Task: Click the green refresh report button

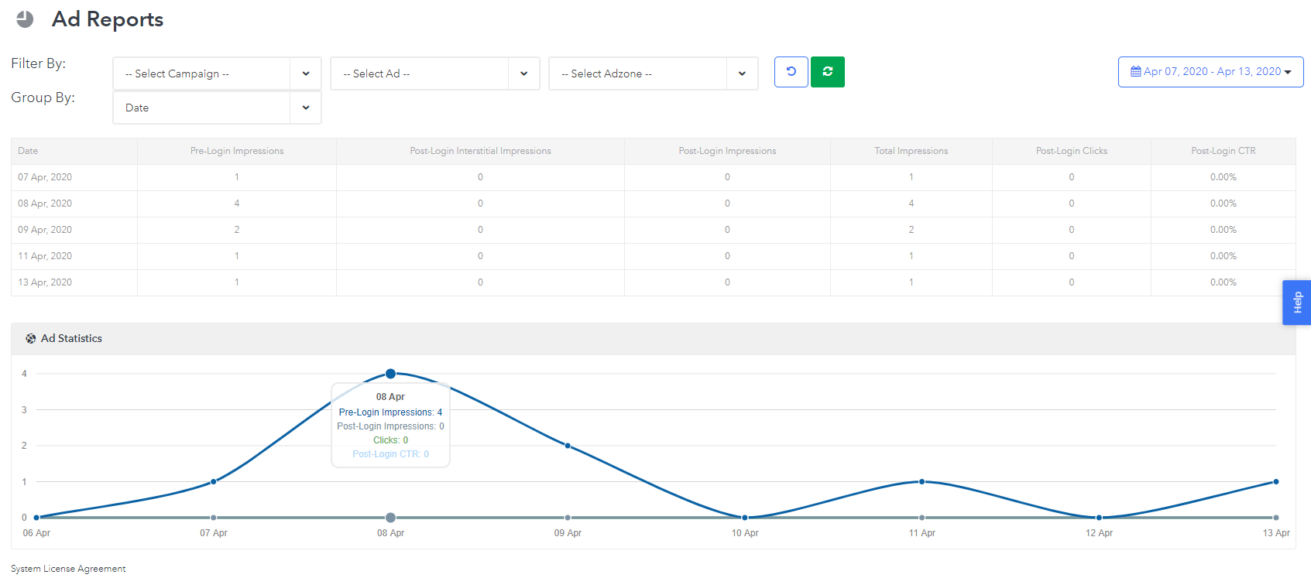Action: tap(828, 72)
